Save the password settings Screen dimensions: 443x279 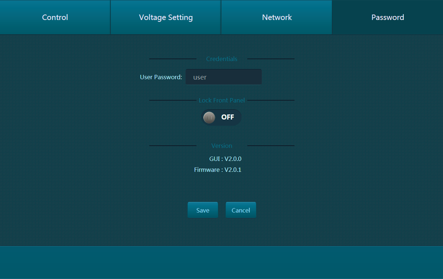click(203, 210)
